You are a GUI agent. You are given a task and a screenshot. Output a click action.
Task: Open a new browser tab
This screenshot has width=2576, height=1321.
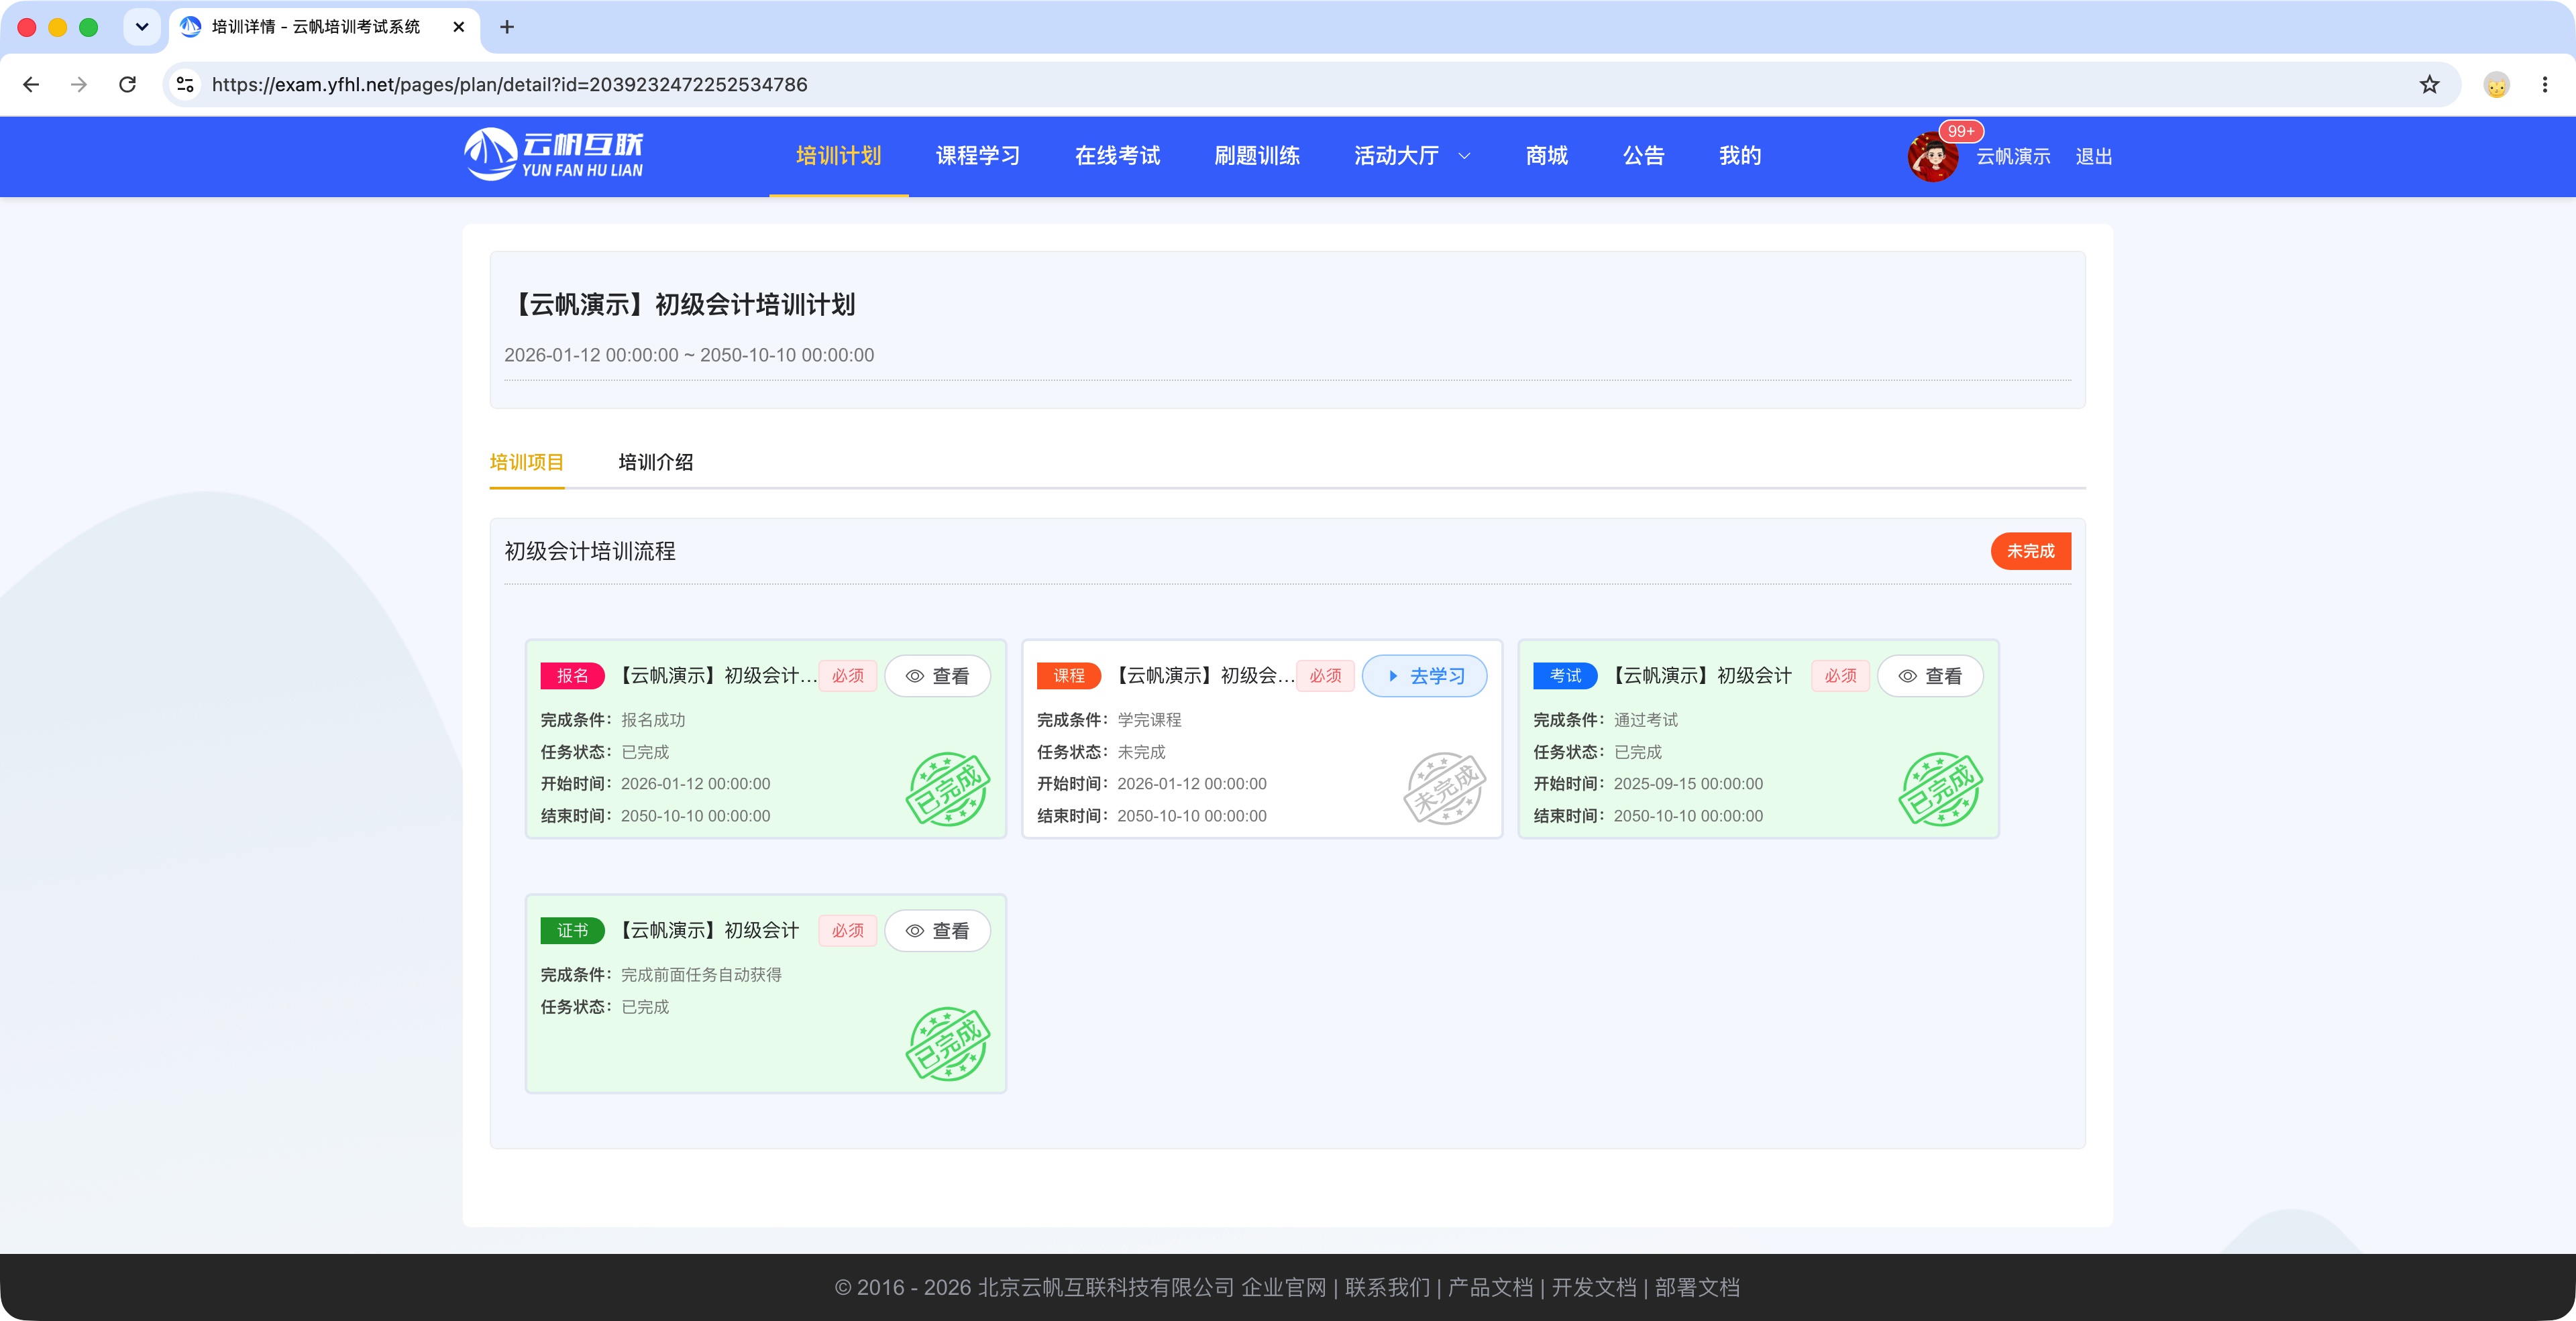click(x=507, y=27)
